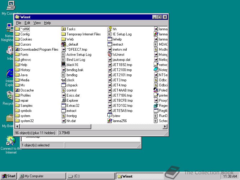Select the Cursors folder icon
Image resolution: width=240 pixels, height=180 pixels.
17,44
